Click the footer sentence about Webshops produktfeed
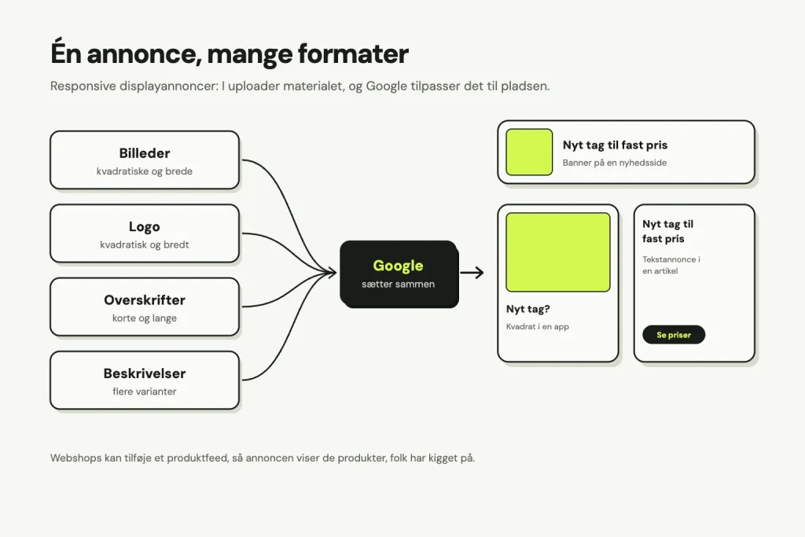Image resolution: width=805 pixels, height=537 pixels. pyautogui.click(x=263, y=458)
